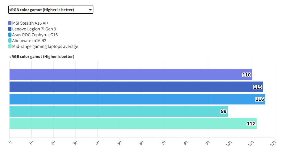Image resolution: width=285 pixels, height=150 pixels.
Task: Click the dropdown's down-arrow caret
Action: tap(90, 10)
